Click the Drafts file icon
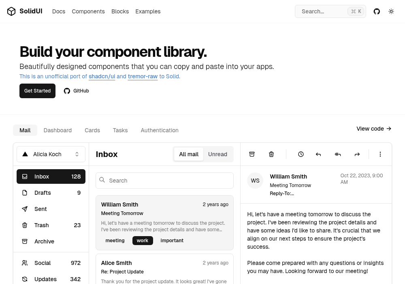 [x=25, y=193]
